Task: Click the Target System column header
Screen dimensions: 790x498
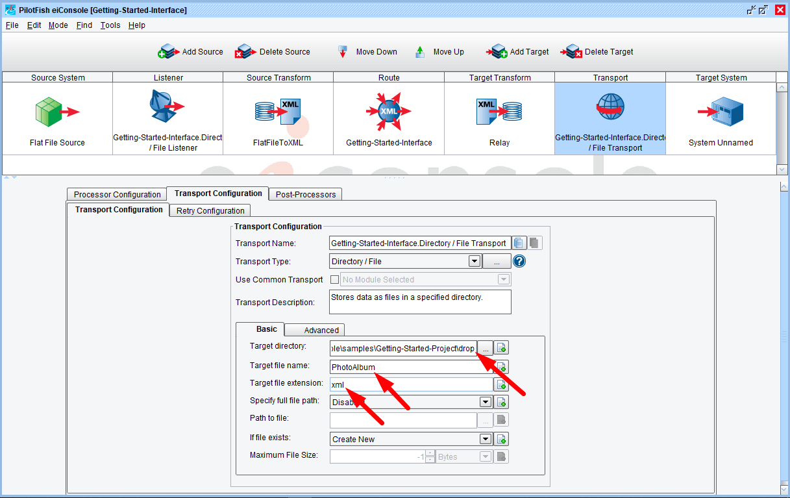Action: [x=721, y=77]
